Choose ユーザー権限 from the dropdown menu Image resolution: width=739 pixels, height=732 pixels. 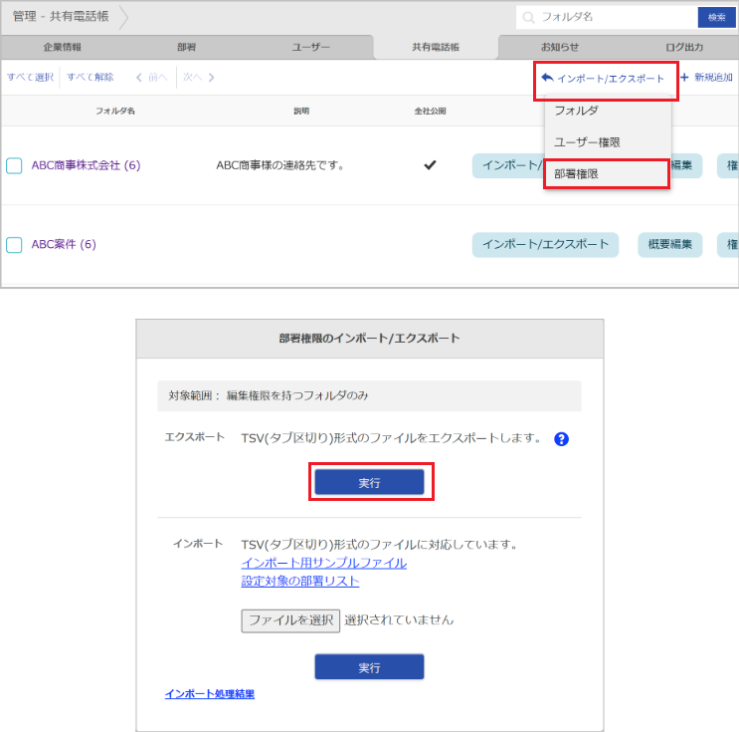(x=607, y=142)
